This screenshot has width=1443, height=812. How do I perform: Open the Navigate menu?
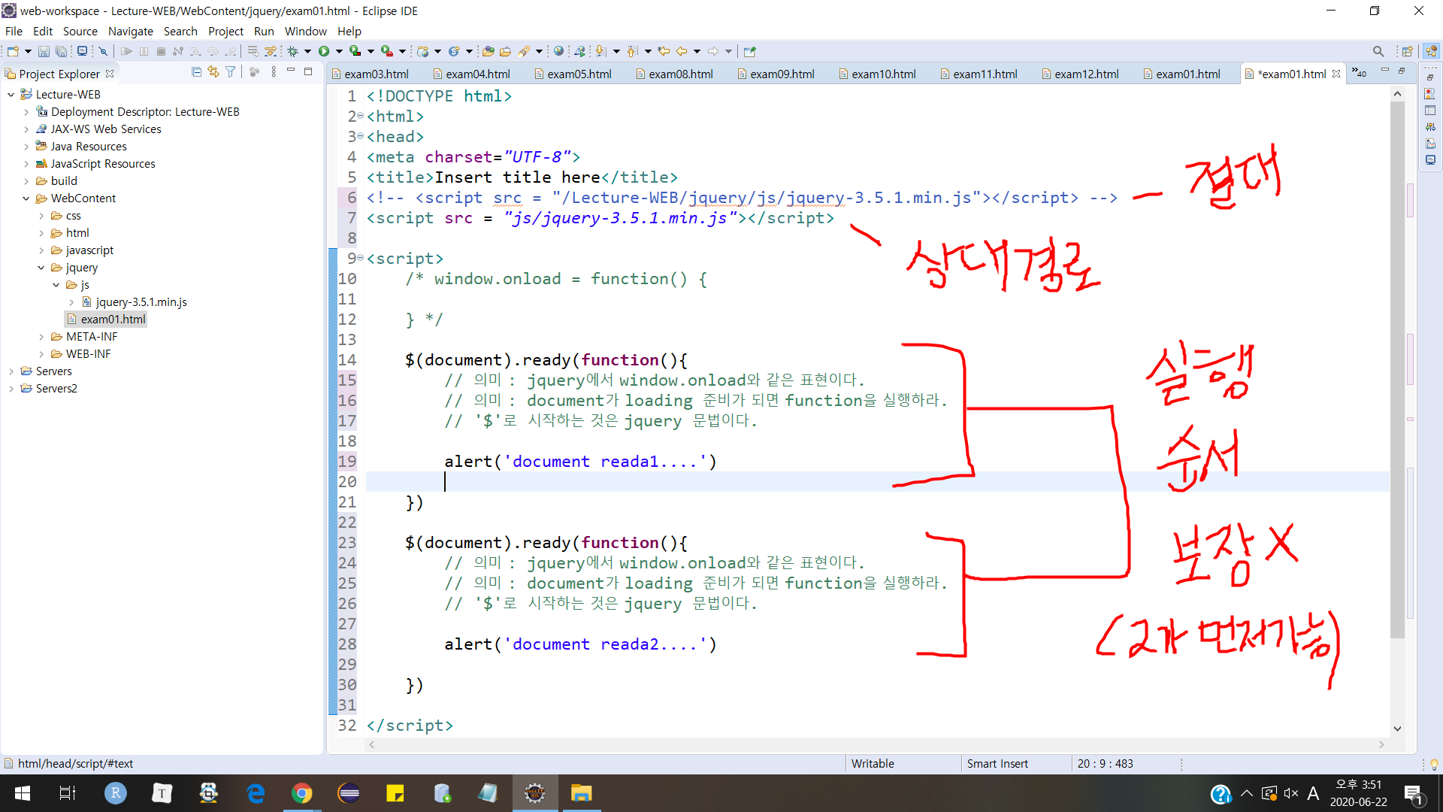[x=130, y=31]
